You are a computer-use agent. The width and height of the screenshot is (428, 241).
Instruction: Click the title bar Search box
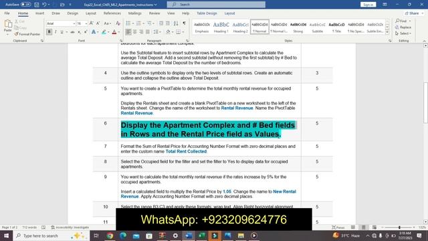215,5
